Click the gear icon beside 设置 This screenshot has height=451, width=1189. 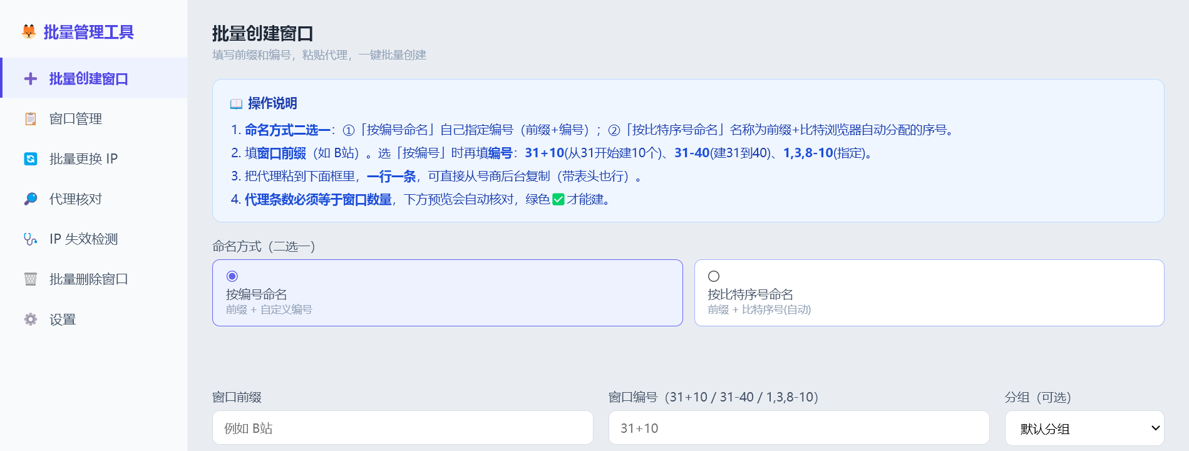[30, 319]
